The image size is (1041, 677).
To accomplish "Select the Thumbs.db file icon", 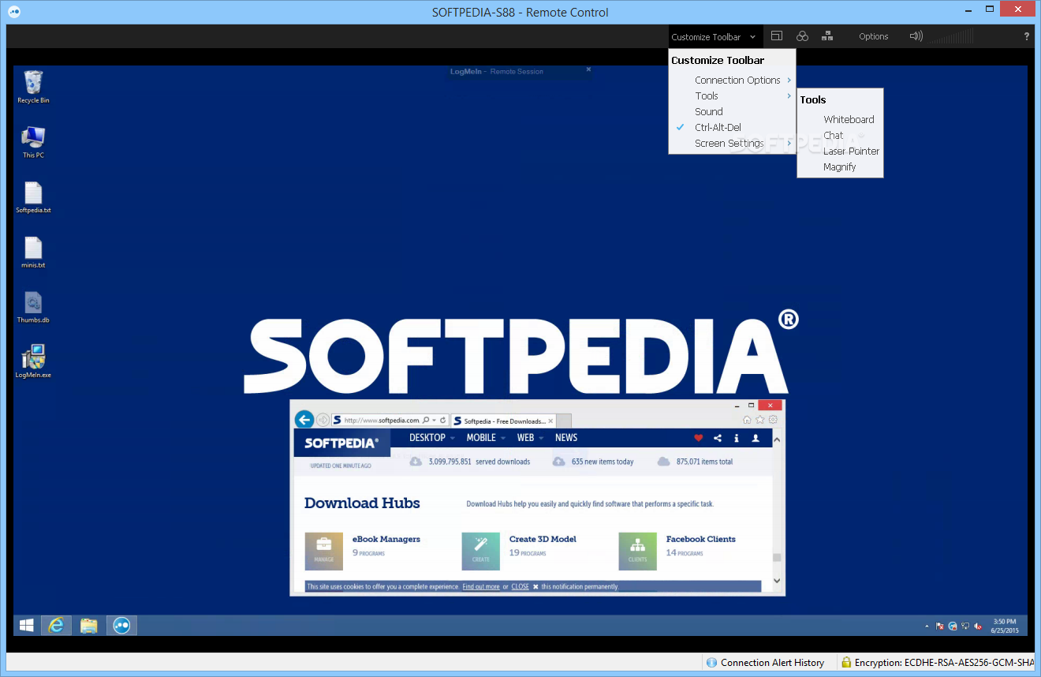I will pyautogui.click(x=33, y=308).
